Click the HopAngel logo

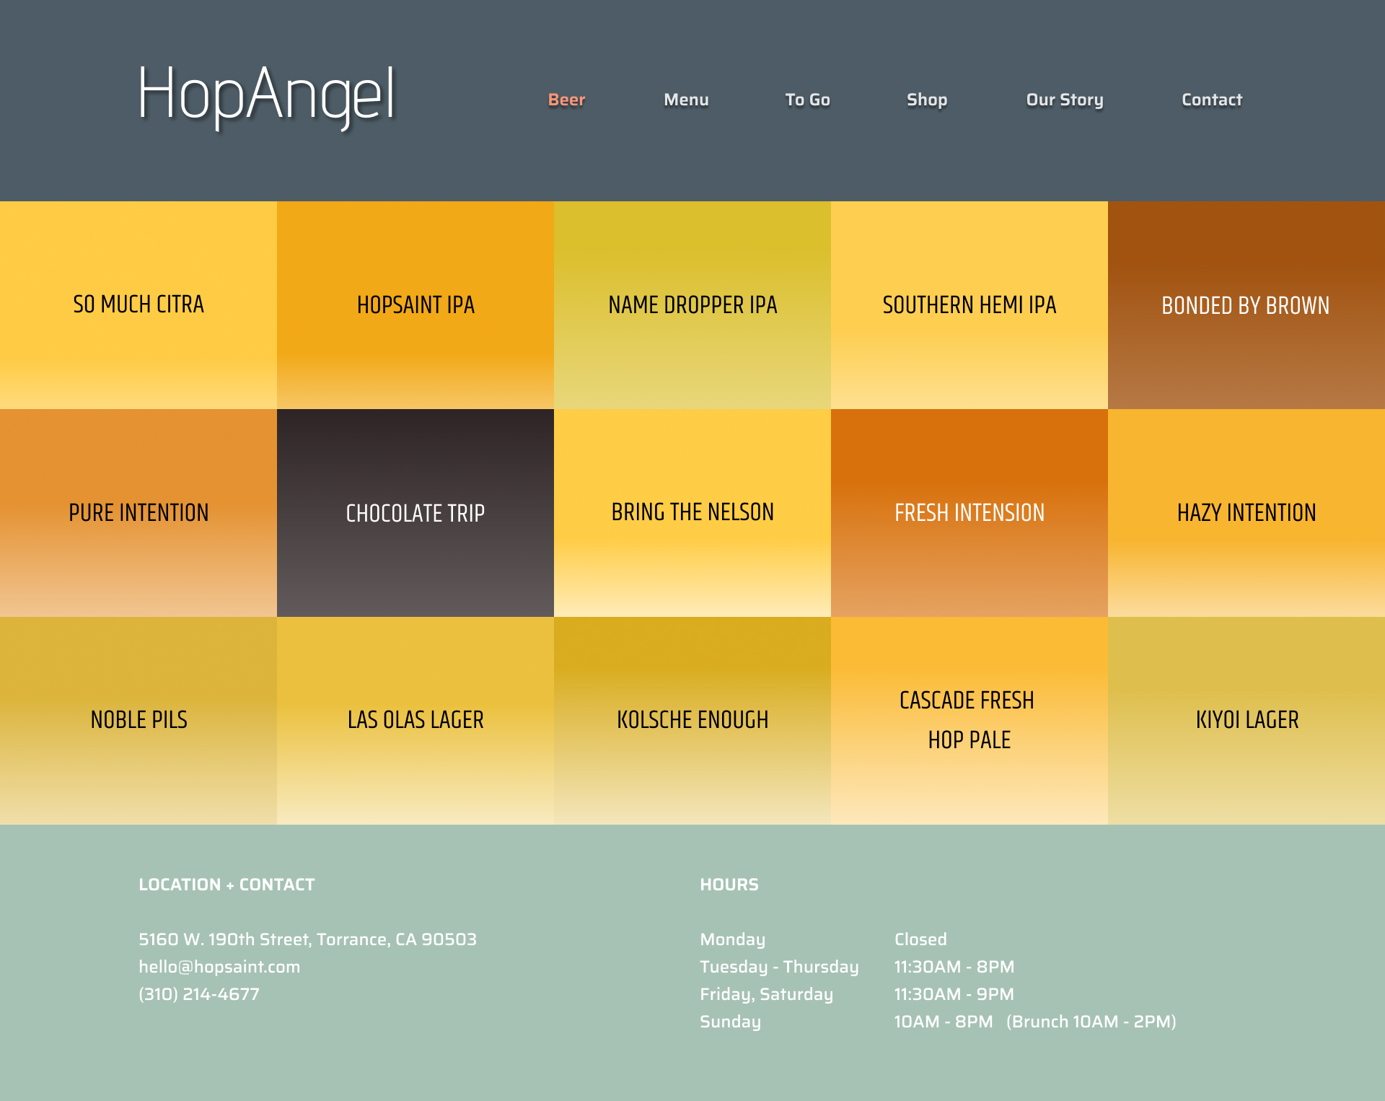coord(267,95)
